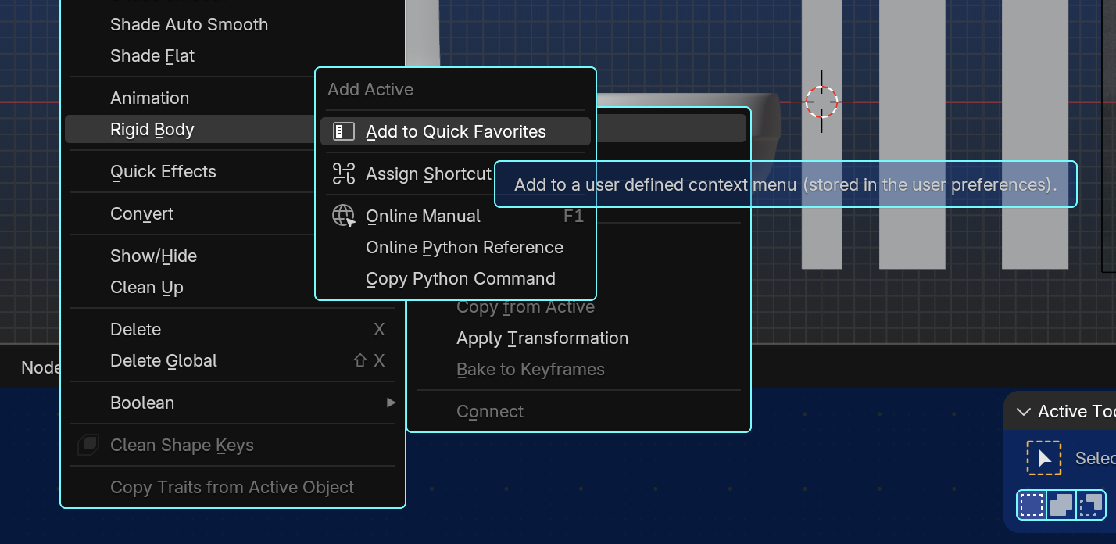Choose Copy from Active
The height and width of the screenshot is (544, 1116).
pos(525,307)
